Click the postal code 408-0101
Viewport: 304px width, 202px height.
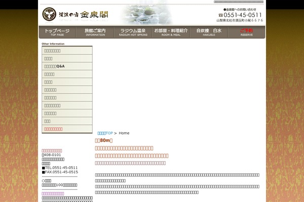51,155
